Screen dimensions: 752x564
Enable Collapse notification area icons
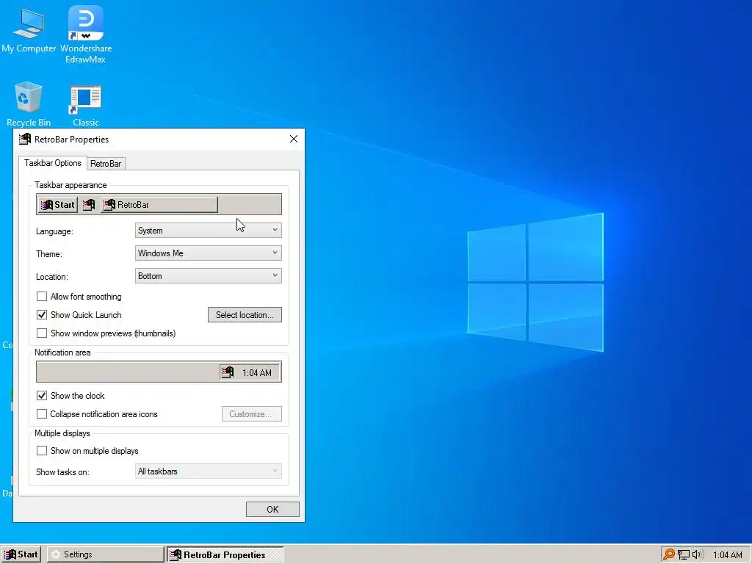(x=42, y=414)
